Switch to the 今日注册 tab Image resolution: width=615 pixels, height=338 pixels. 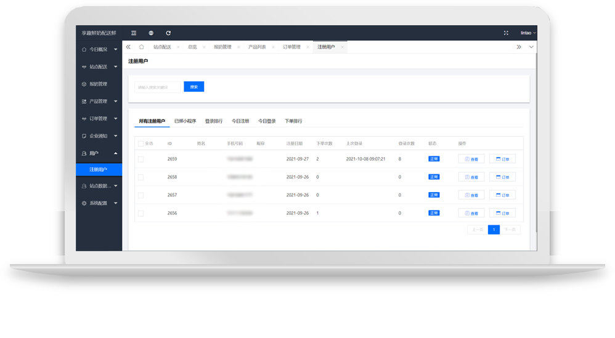pyautogui.click(x=240, y=121)
